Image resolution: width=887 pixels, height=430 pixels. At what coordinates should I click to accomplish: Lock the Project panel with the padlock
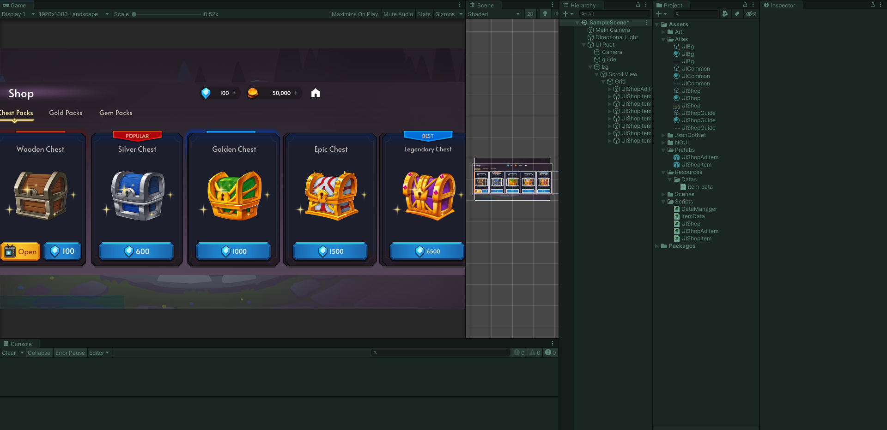tap(745, 5)
